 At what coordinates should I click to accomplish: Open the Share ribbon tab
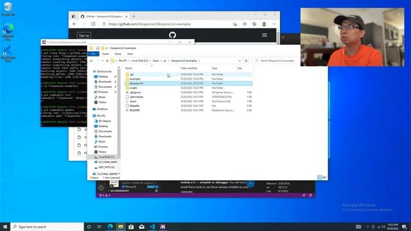[118, 54]
